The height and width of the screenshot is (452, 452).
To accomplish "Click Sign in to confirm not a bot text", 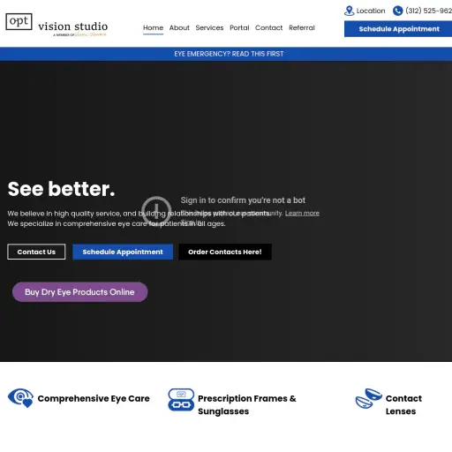I will [243, 200].
